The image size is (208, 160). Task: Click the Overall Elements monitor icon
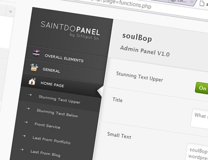click(36, 53)
